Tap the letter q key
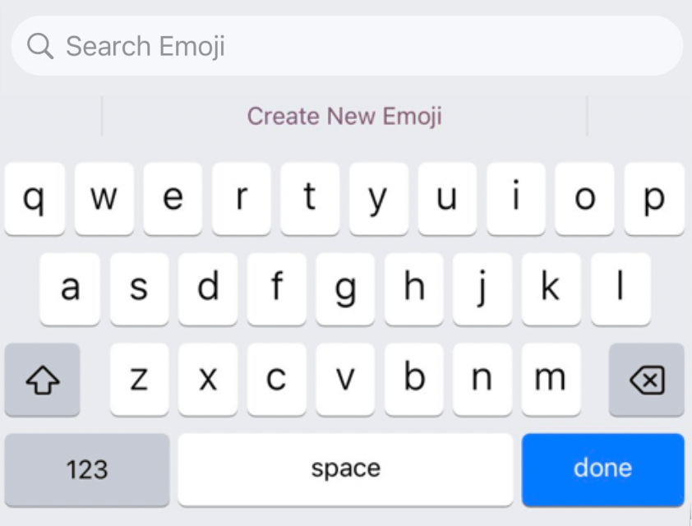692x526 pixels. [35, 199]
